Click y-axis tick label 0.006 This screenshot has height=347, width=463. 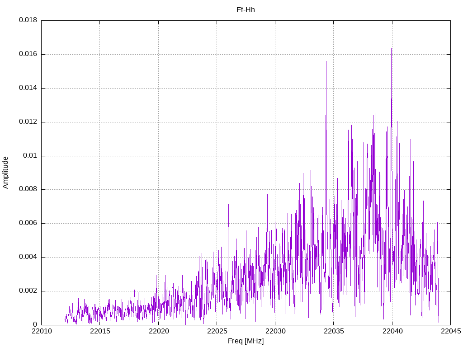tap(28, 223)
